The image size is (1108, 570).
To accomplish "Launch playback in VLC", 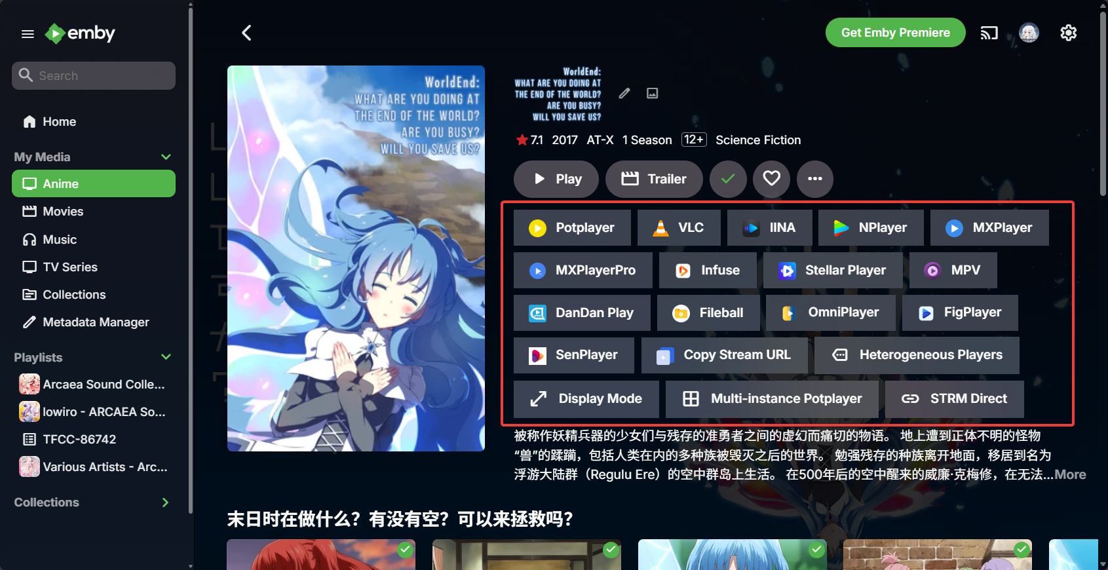I will 679,227.
